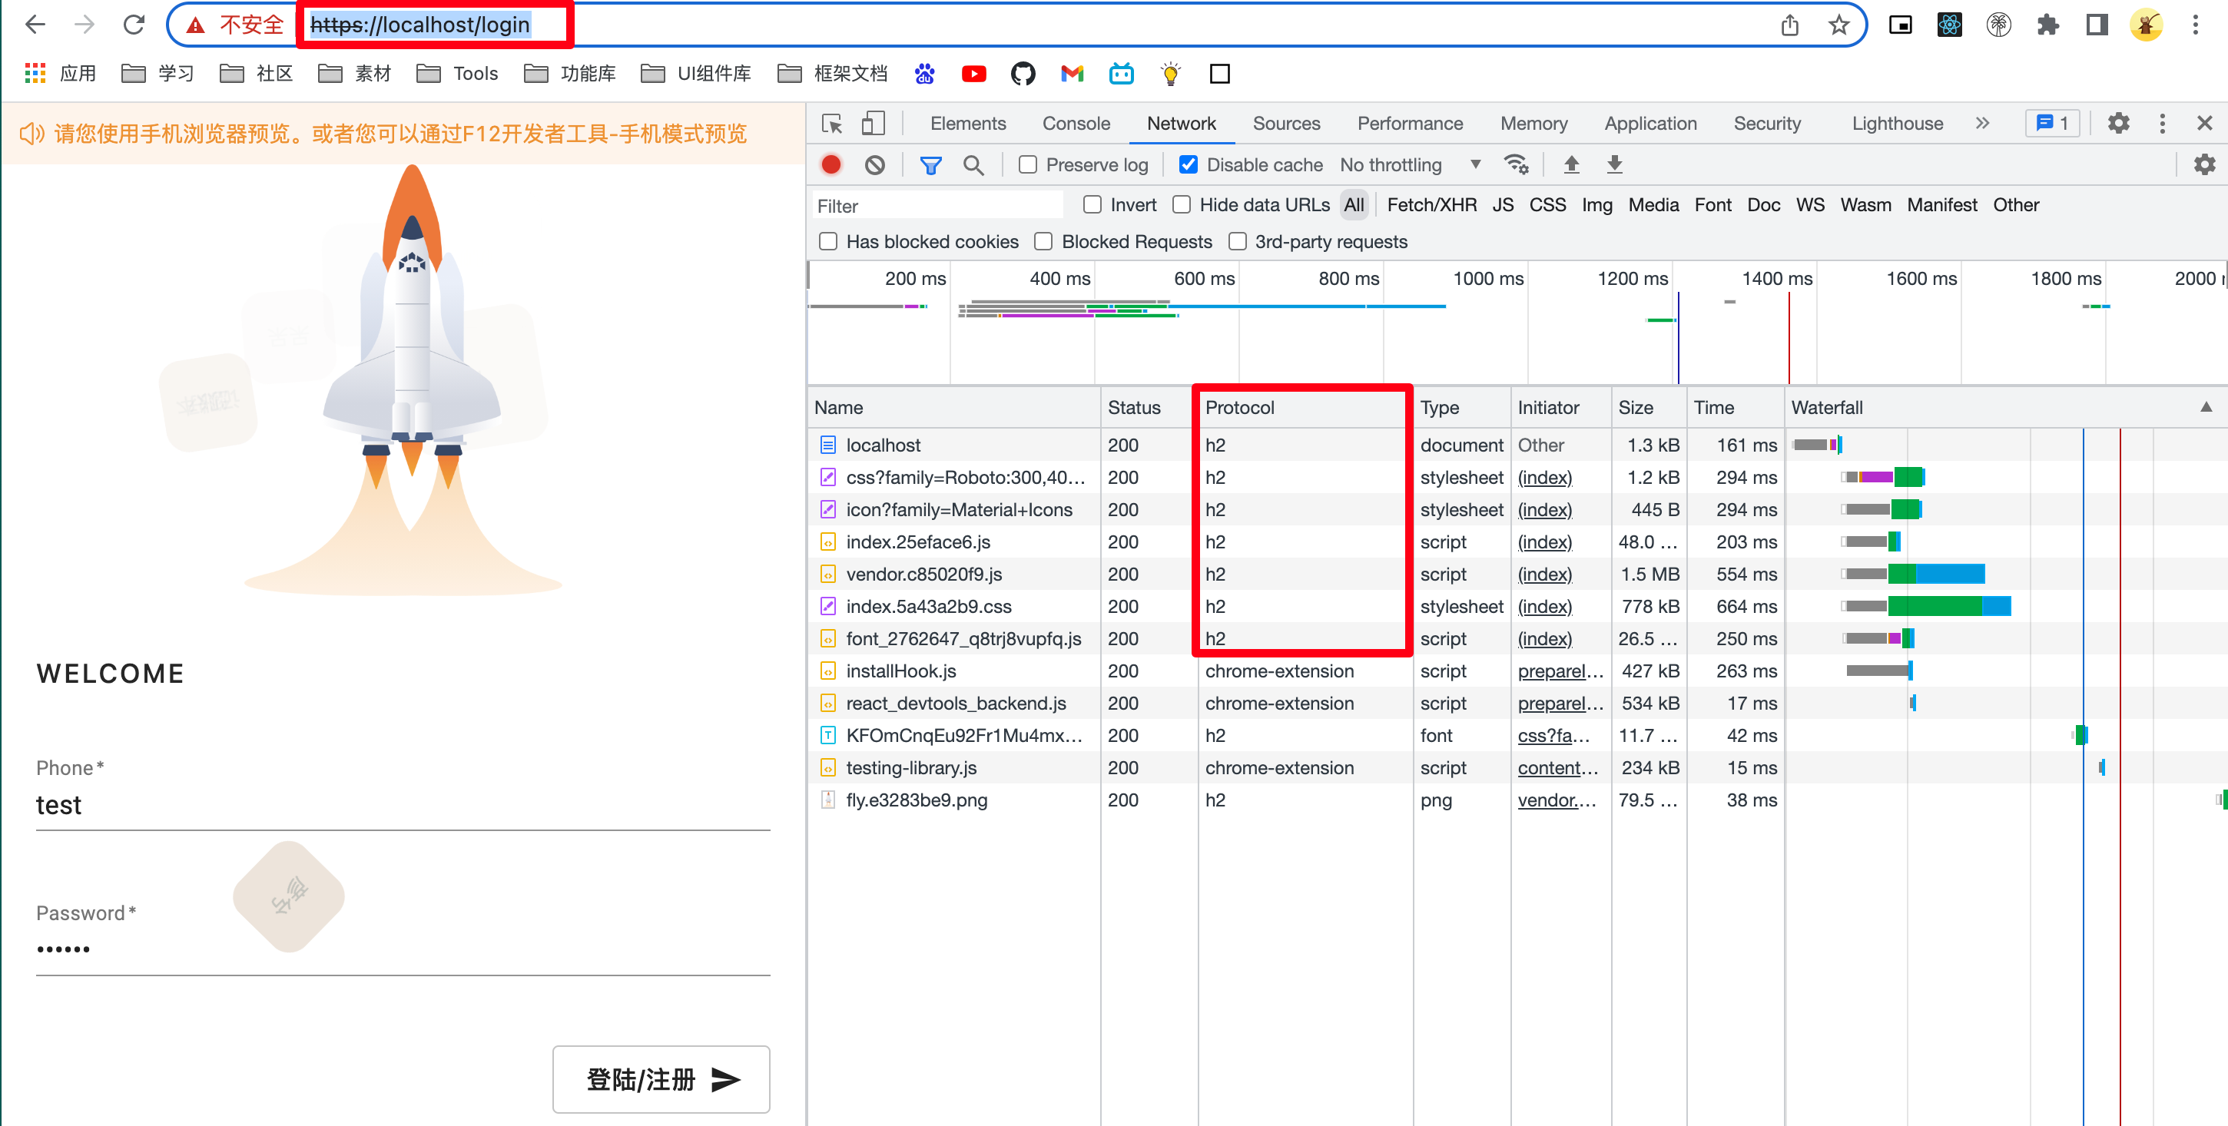Open the GitHub bookmark icon
This screenshot has width=2228, height=1126.
1023,75
